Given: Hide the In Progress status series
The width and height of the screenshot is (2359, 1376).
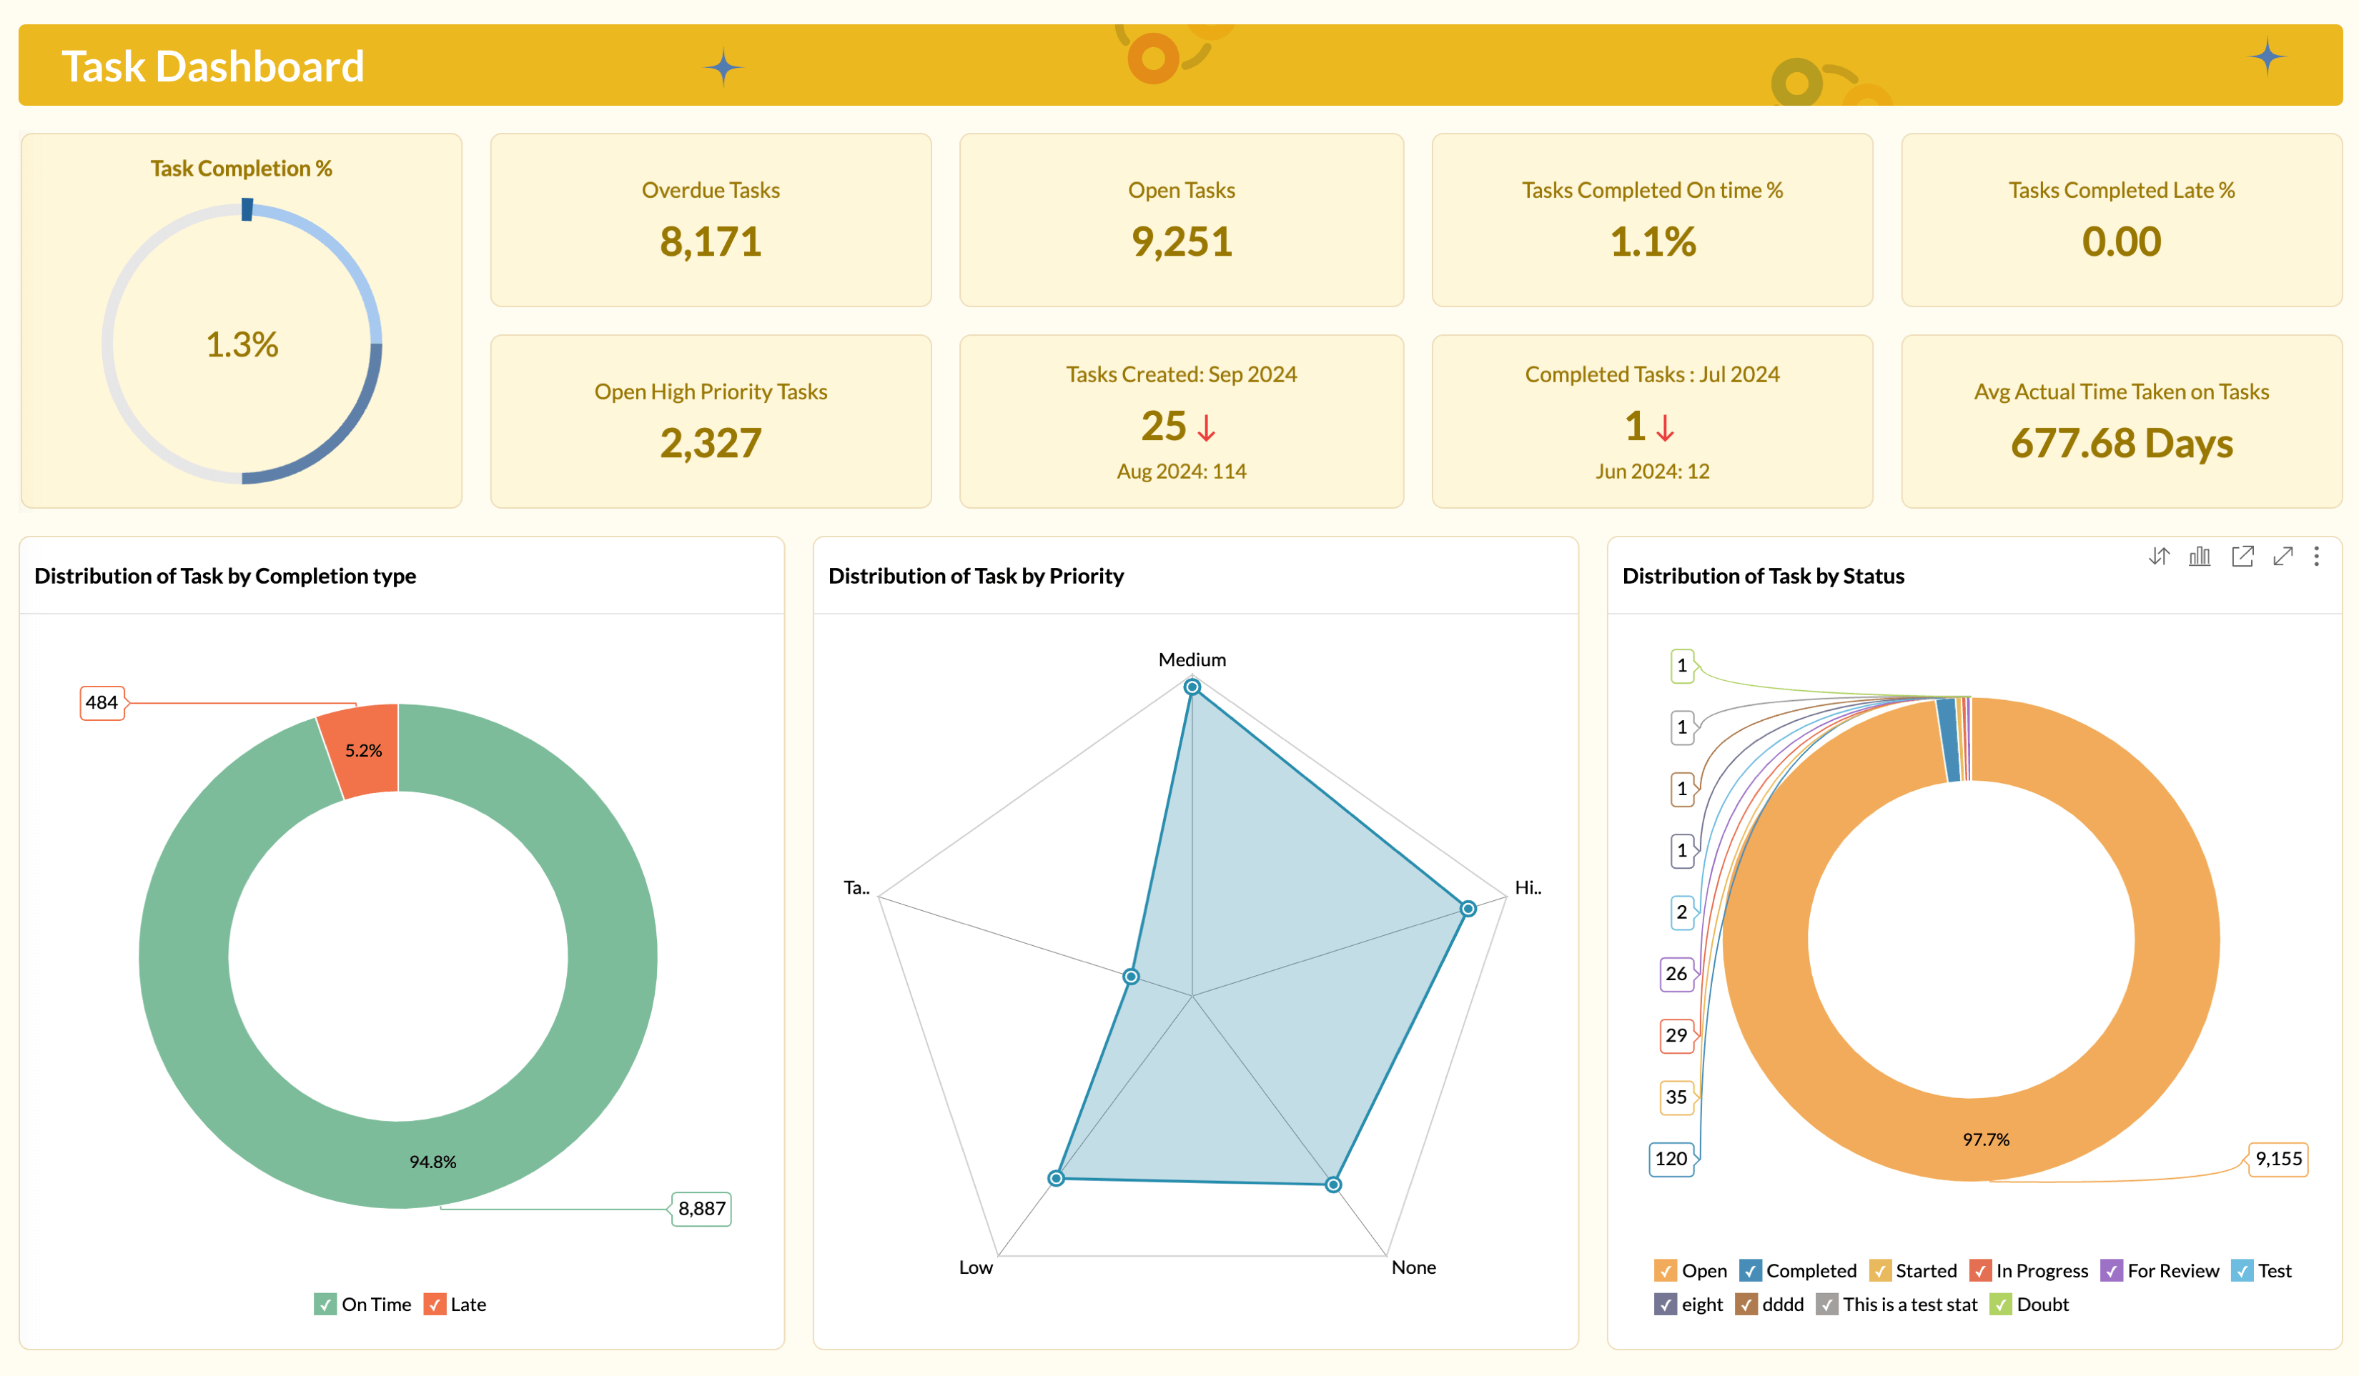Looking at the screenshot, I should [x=1980, y=1270].
